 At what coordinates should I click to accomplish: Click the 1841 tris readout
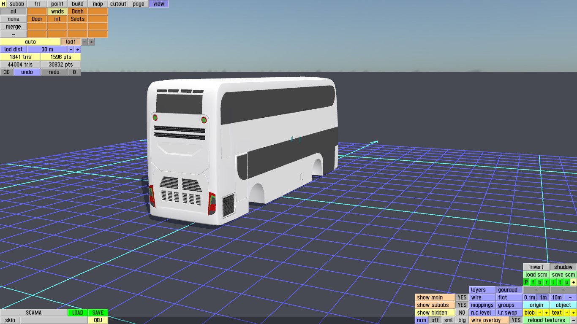coord(20,57)
